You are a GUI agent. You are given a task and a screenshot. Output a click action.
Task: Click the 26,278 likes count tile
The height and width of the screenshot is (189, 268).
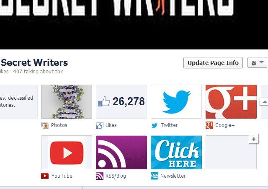(121, 101)
